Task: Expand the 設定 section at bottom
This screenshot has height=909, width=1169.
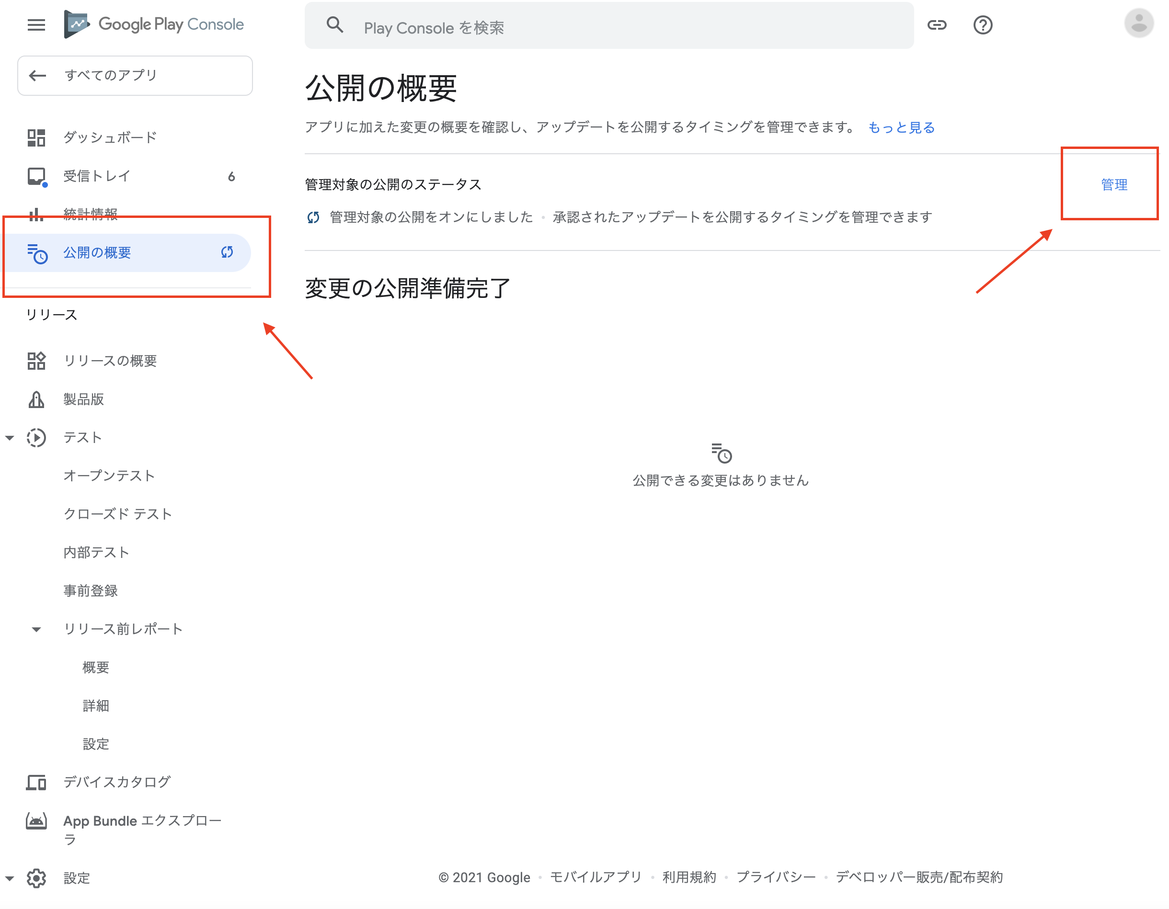Action: pyautogui.click(x=10, y=877)
